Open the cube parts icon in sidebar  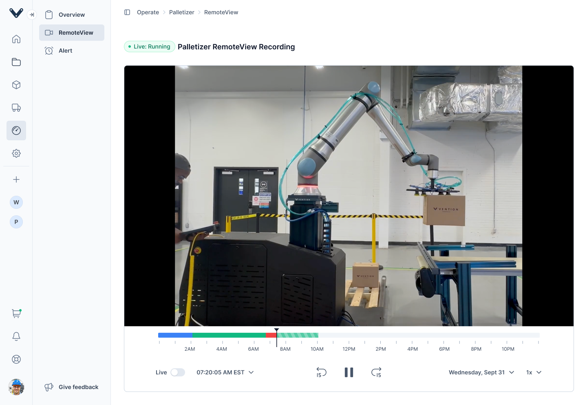[x=16, y=85]
